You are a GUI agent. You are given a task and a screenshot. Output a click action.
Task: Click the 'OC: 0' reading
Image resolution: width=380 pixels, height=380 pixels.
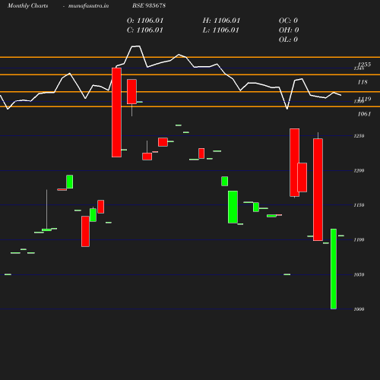(288, 21)
